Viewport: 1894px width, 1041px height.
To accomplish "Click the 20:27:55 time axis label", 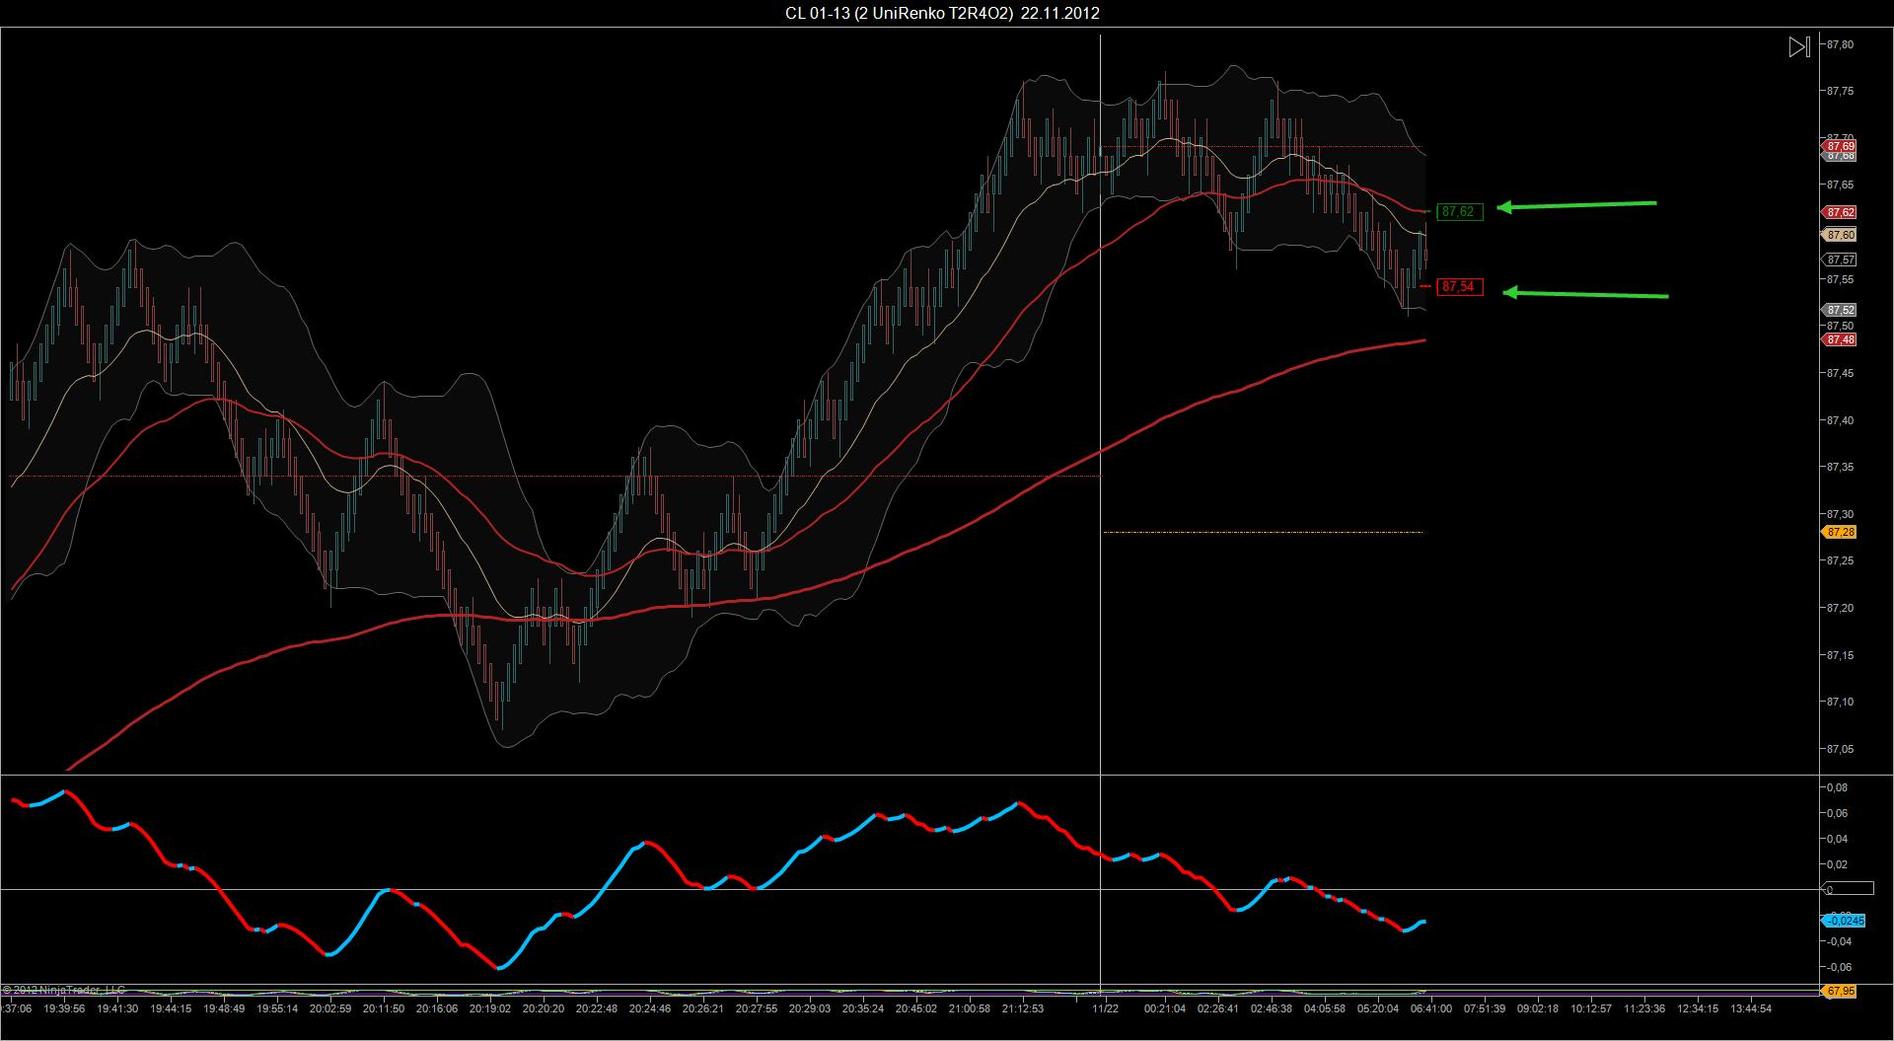I will [757, 1008].
